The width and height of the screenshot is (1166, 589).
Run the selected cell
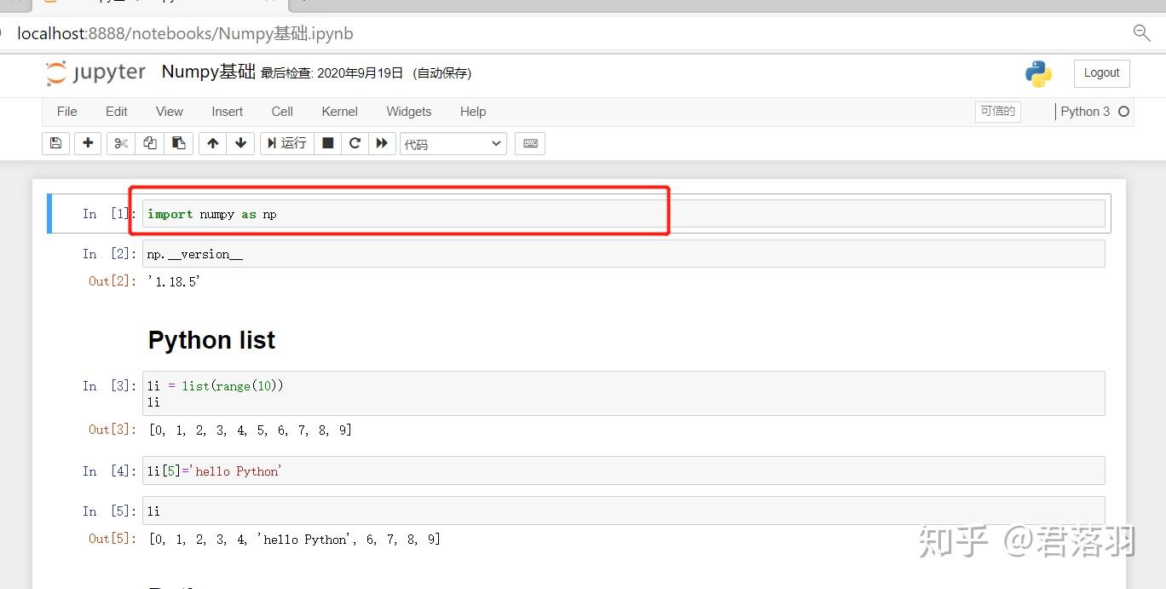286,143
